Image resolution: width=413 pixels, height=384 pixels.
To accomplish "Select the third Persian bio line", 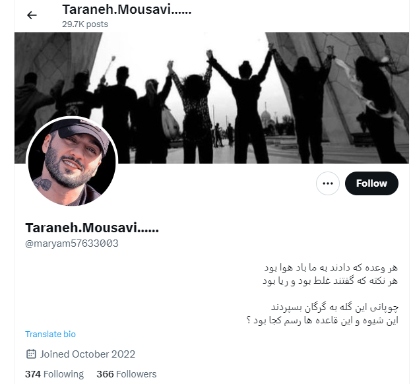I will pos(334,307).
